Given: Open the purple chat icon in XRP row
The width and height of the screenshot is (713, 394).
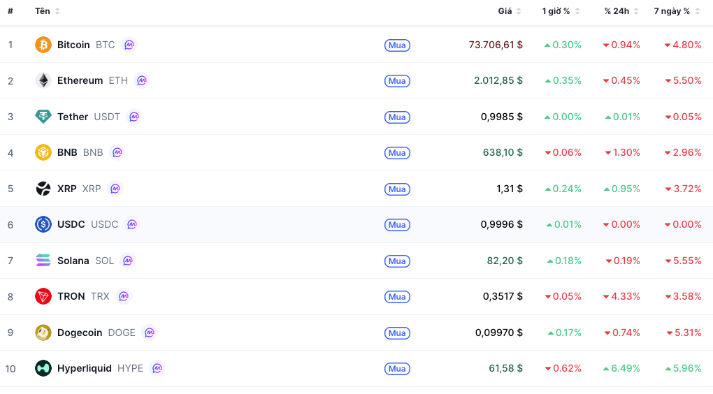Looking at the screenshot, I should [115, 188].
